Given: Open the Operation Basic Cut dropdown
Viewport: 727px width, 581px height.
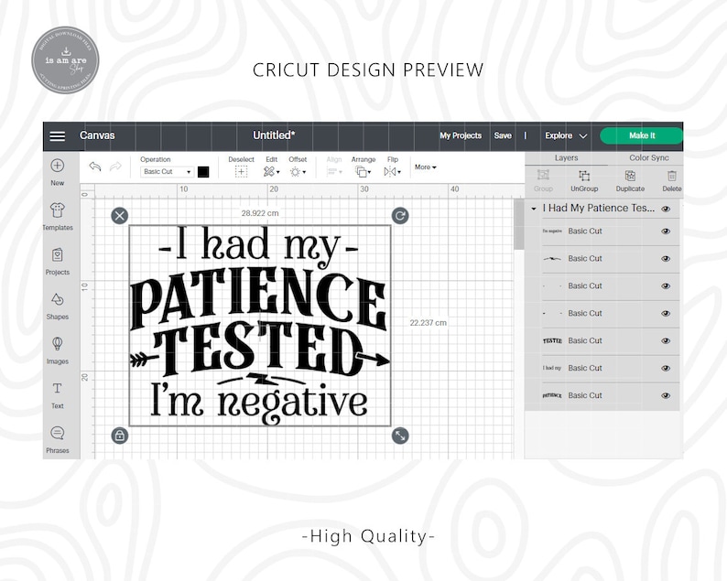Looking at the screenshot, I should [167, 171].
